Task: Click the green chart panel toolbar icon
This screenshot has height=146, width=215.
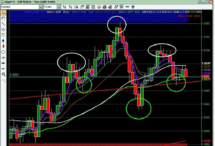Action: tap(87, 7)
